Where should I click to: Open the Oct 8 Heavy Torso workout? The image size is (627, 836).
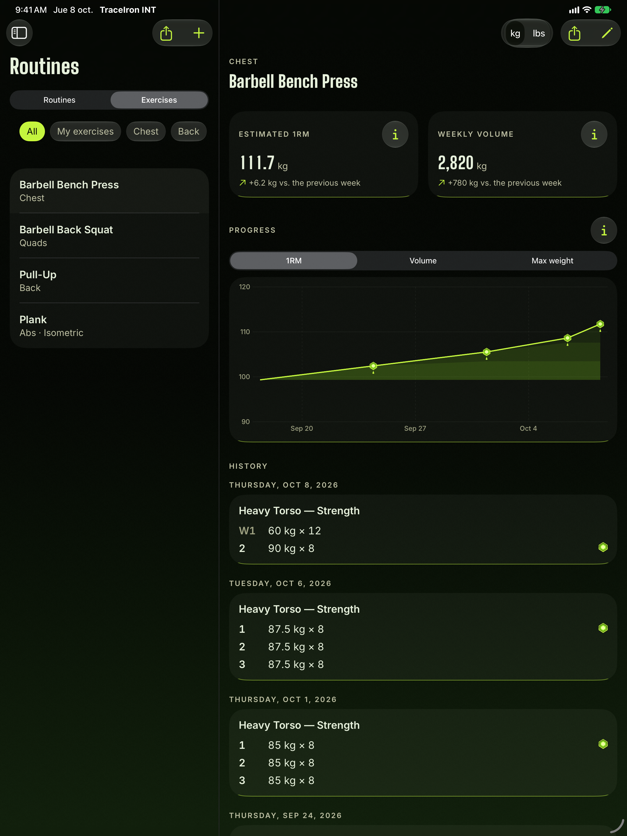point(423,529)
